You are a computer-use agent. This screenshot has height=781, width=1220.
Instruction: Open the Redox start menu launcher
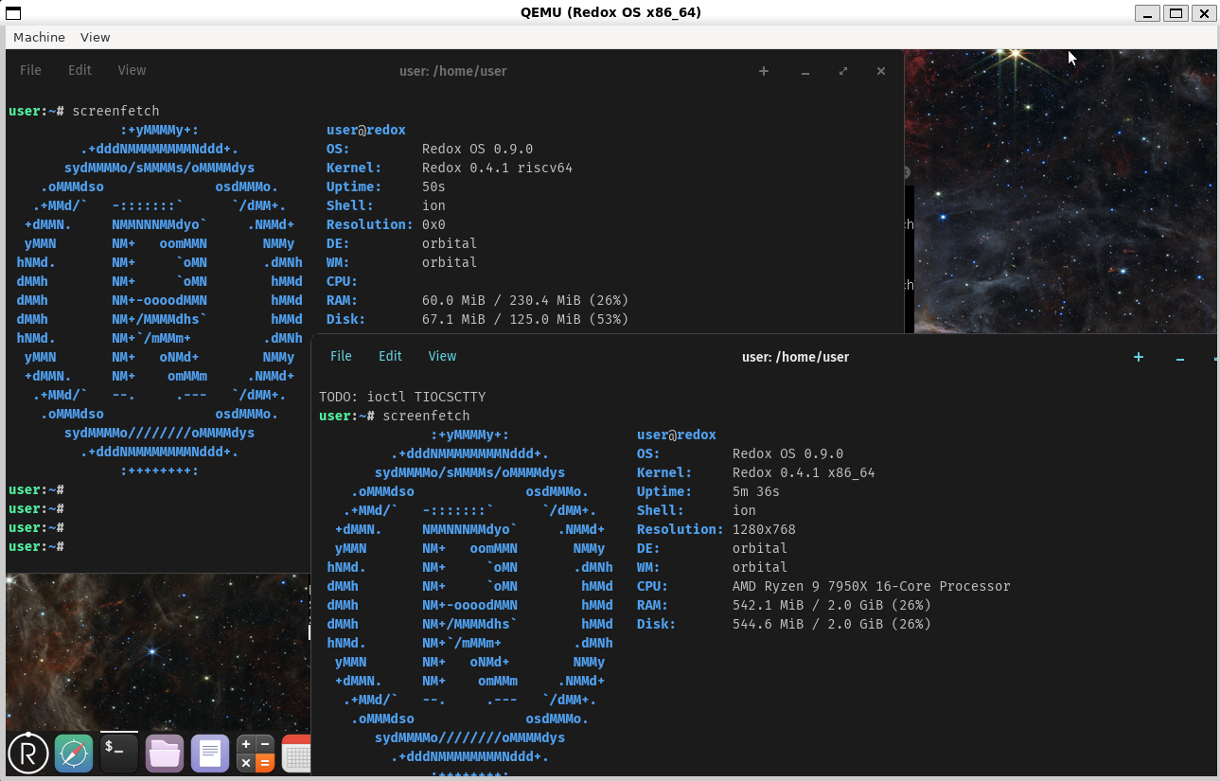pyautogui.click(x=28, y=754)
